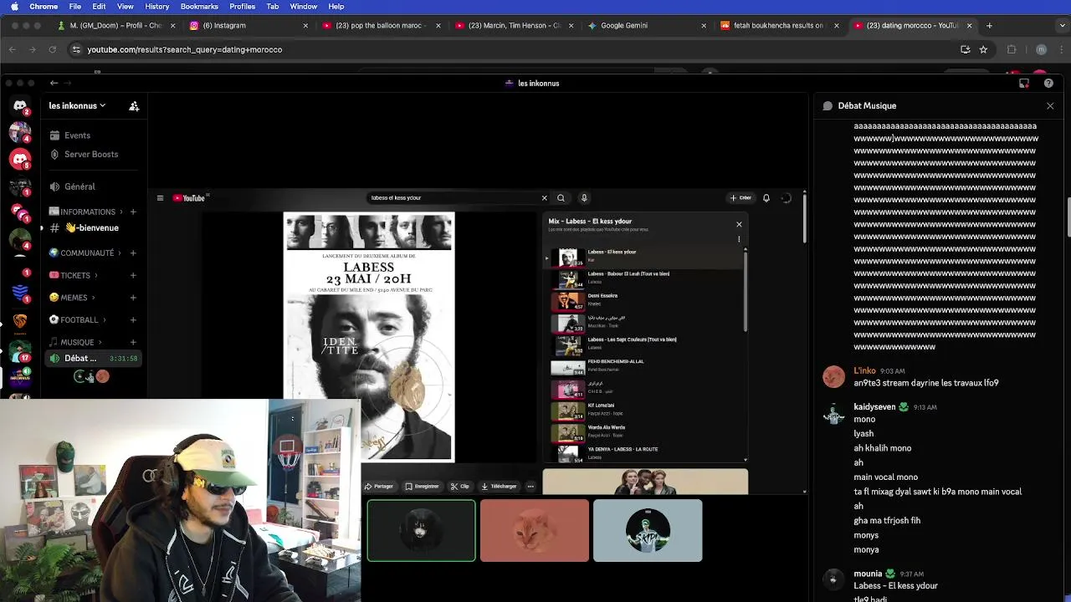Add a channel to MUSIQUE category

(133, 342)
